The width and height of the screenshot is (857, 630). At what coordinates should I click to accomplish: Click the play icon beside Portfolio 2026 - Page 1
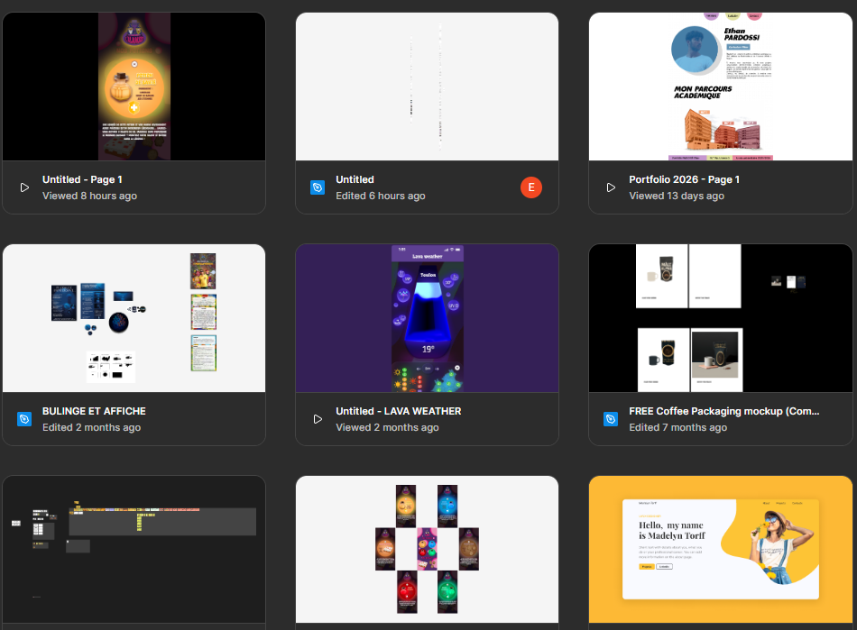coord(611,187)
